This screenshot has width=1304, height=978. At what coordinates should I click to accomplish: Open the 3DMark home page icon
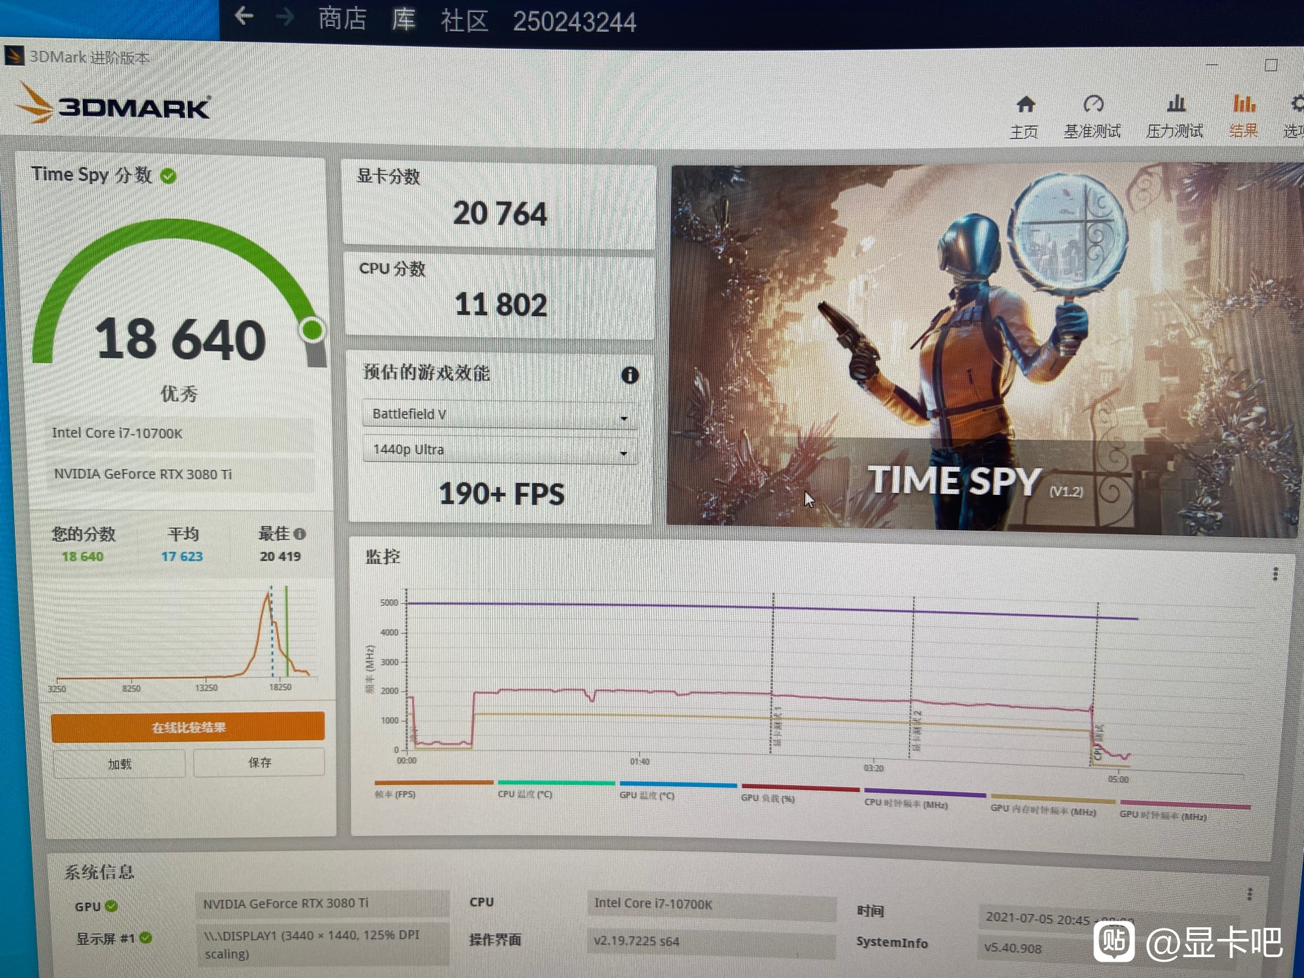[x=1025, y=104]
